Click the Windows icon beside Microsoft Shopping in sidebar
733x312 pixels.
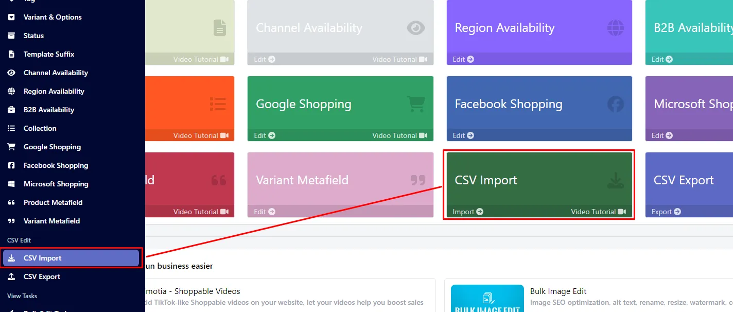(x=11, y=184)
